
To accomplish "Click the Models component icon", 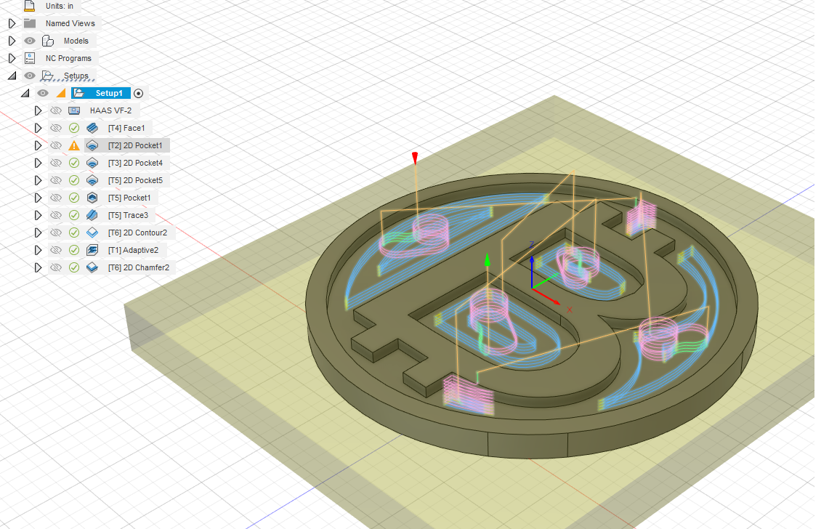I will click(x=48, y=41).
